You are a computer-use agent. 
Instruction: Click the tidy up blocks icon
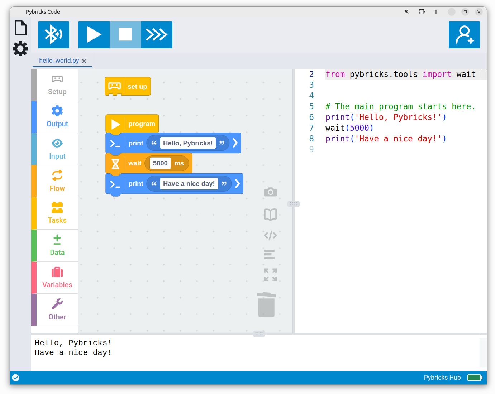(269, 254)
